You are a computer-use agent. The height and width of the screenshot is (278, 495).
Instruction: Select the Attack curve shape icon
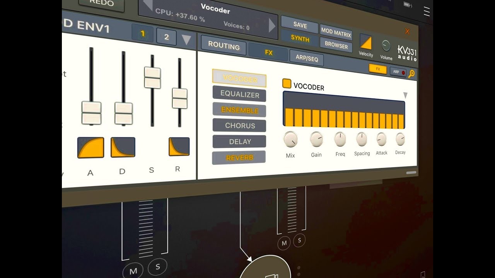90,147
